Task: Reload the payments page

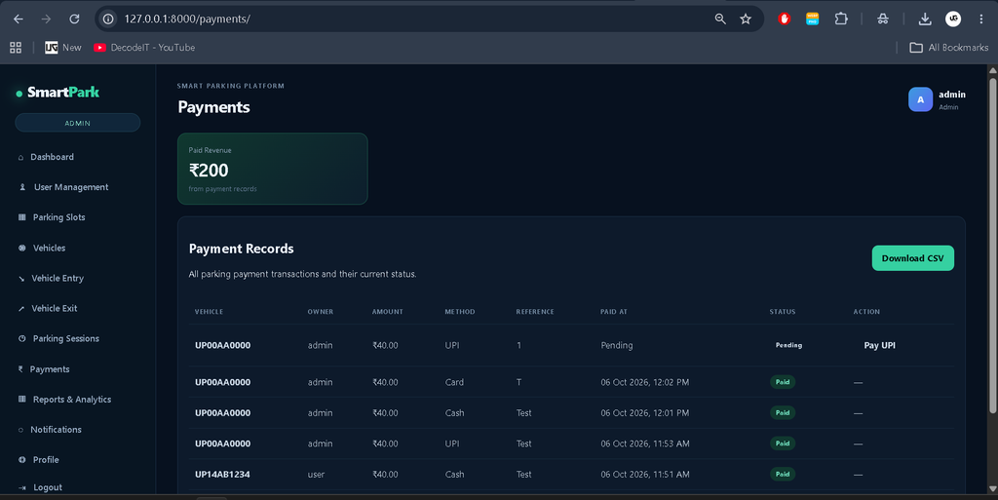Action: pyautogui.click(x=74, y=19)
